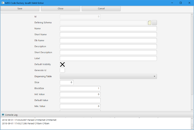Select the Db Name text box
Screen dimensions: 194x130
click(108, 41)
